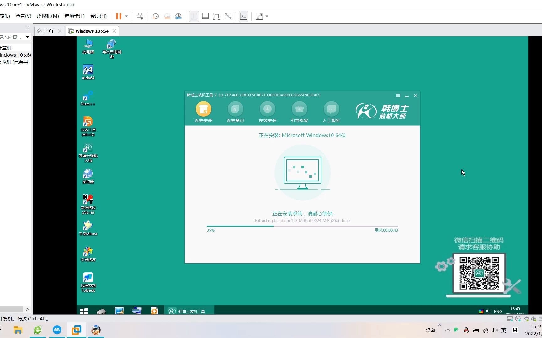The image size is (542, 338).
Task: Click the 英 input method indicator
Action: click(x=504, y=330)
